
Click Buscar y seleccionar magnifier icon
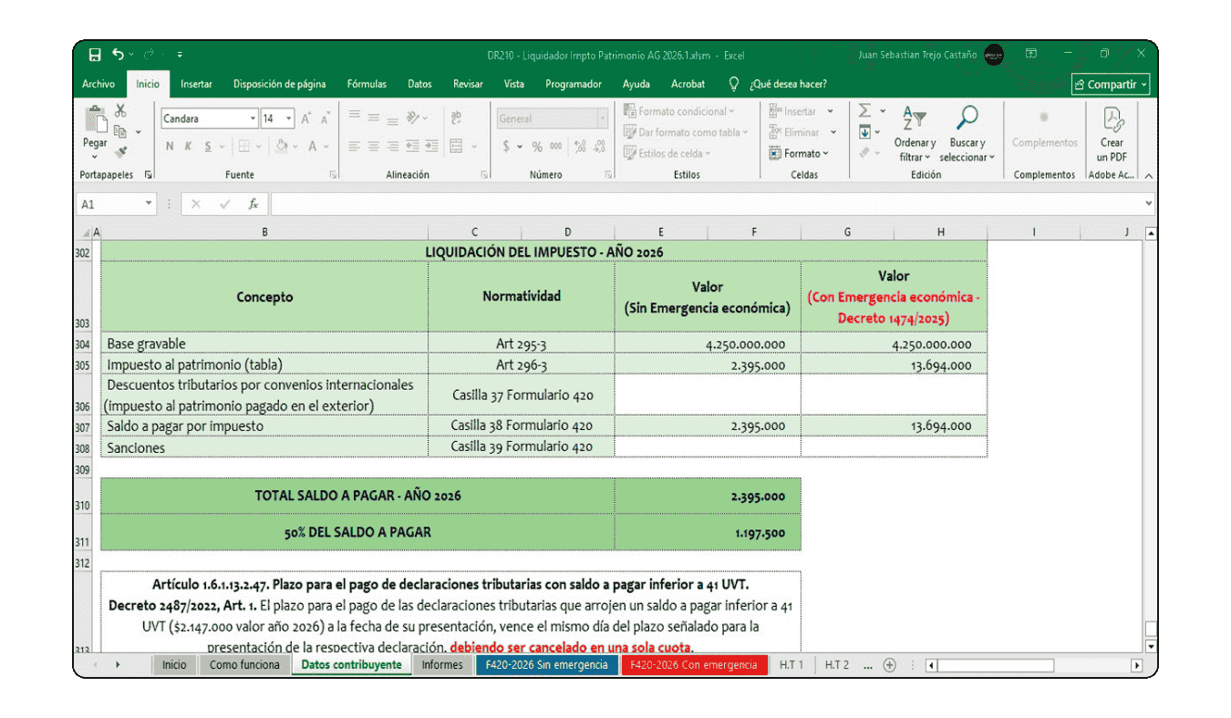coord(967,117)
